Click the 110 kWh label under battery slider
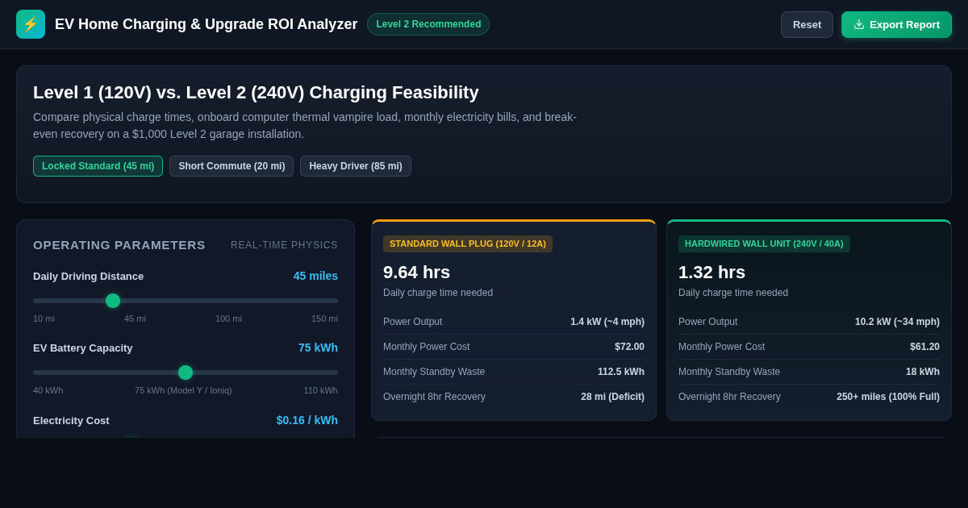 click(321, 390)
